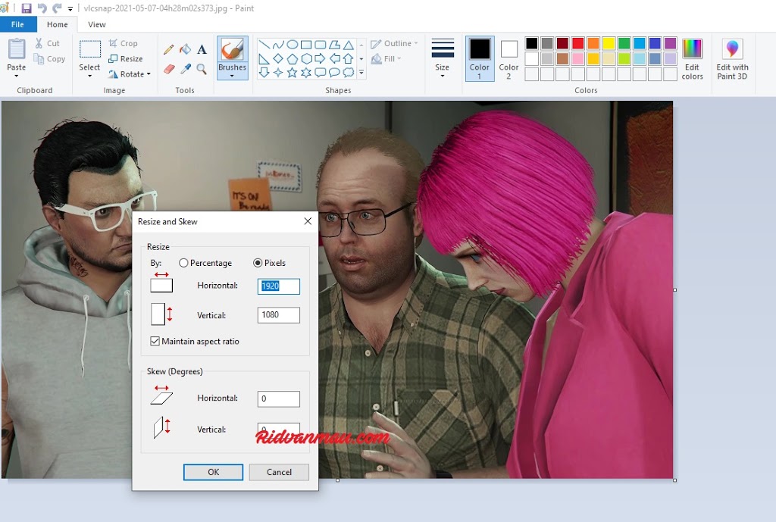Choose the Right triangle shape

pyautogui.click(x=264, y=59)
